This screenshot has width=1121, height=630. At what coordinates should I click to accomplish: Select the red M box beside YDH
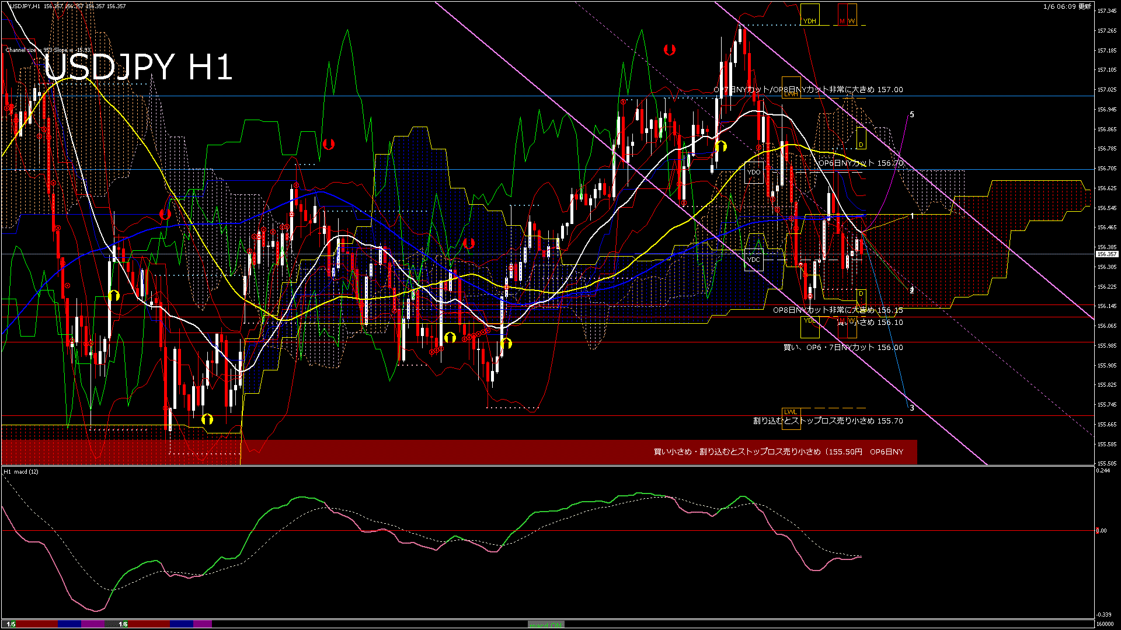[842, 15]
